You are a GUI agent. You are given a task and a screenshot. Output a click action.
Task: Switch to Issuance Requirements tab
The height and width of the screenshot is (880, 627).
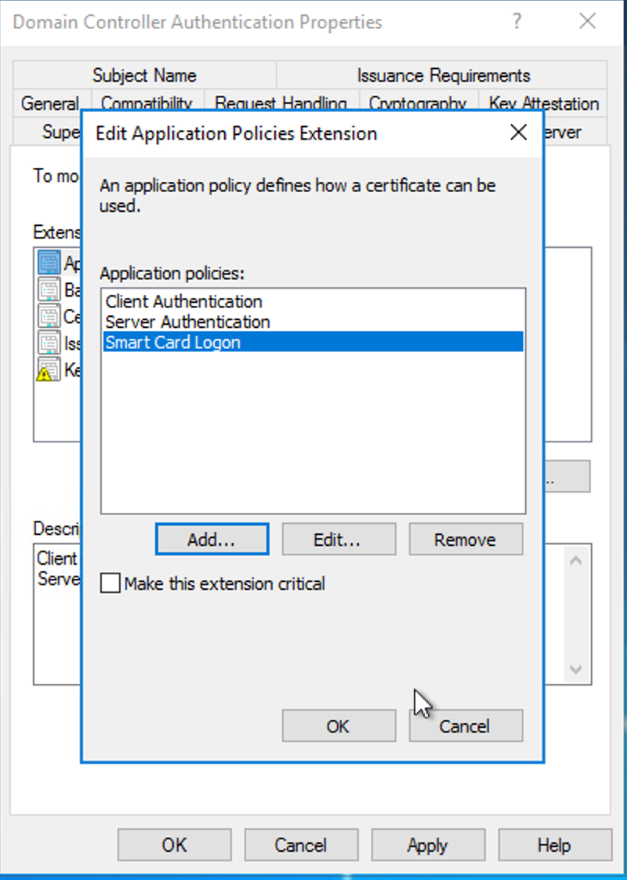coord(443,75)
